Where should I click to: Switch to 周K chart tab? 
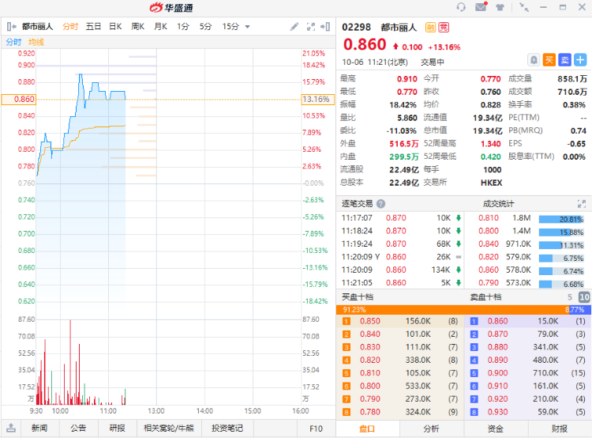[x=138, y=26]
